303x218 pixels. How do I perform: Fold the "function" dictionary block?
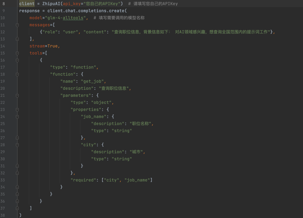click(17, 74)
